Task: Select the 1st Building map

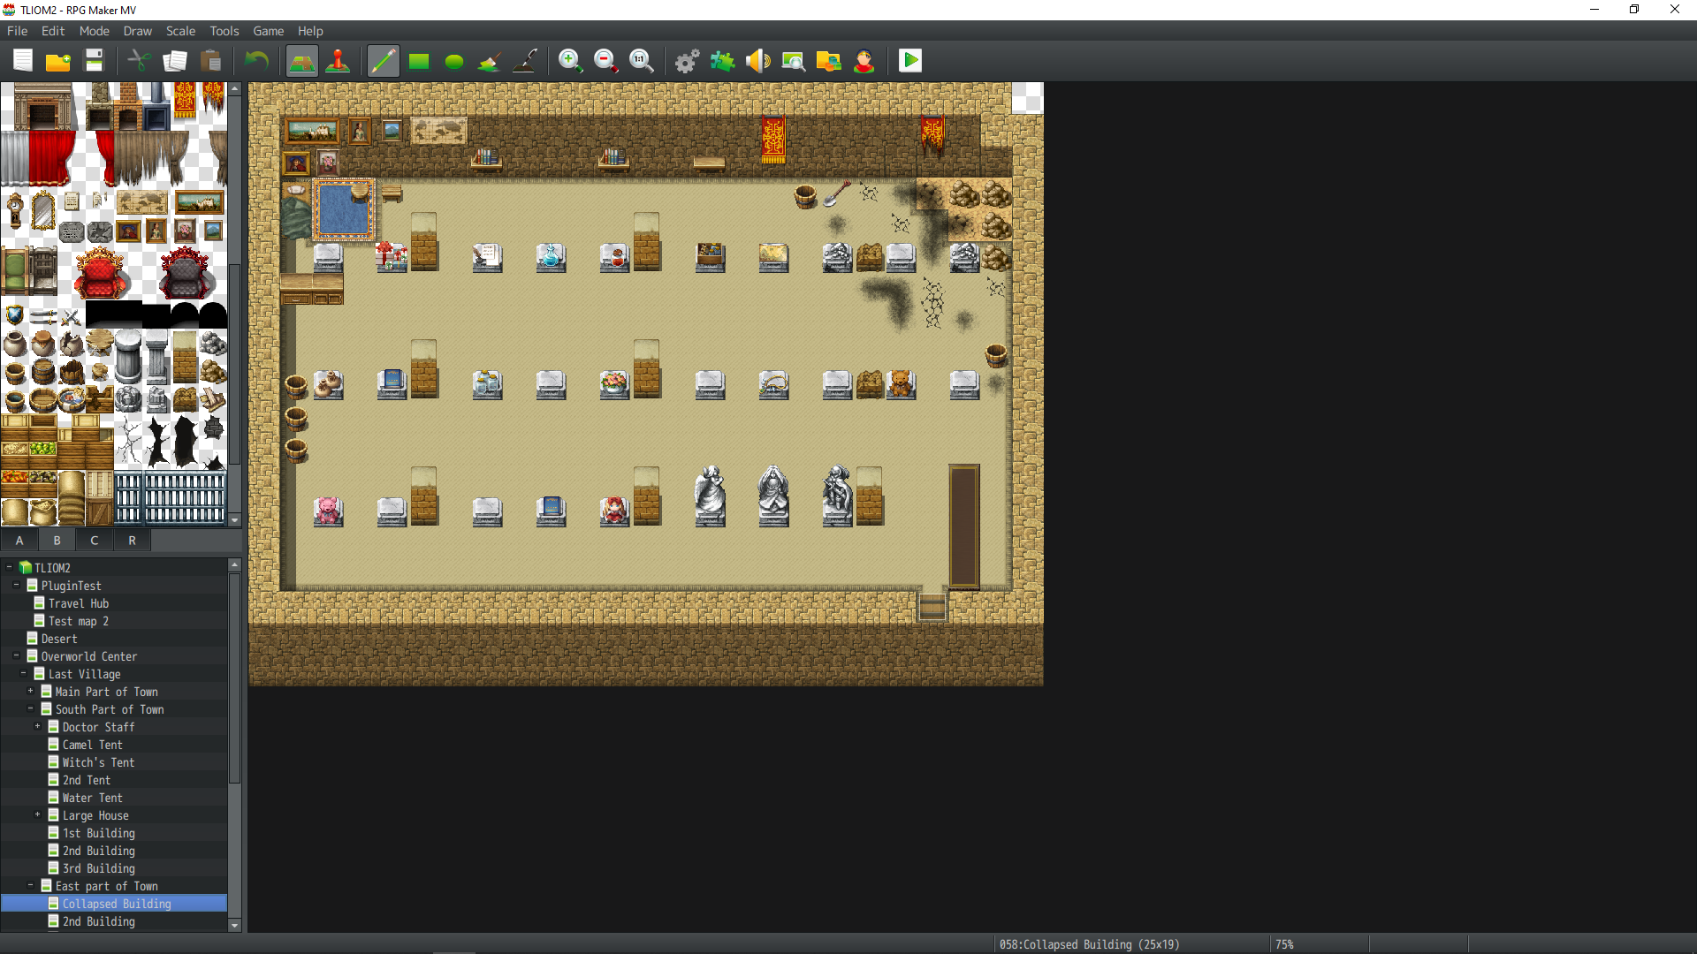Action: point(98,833)
